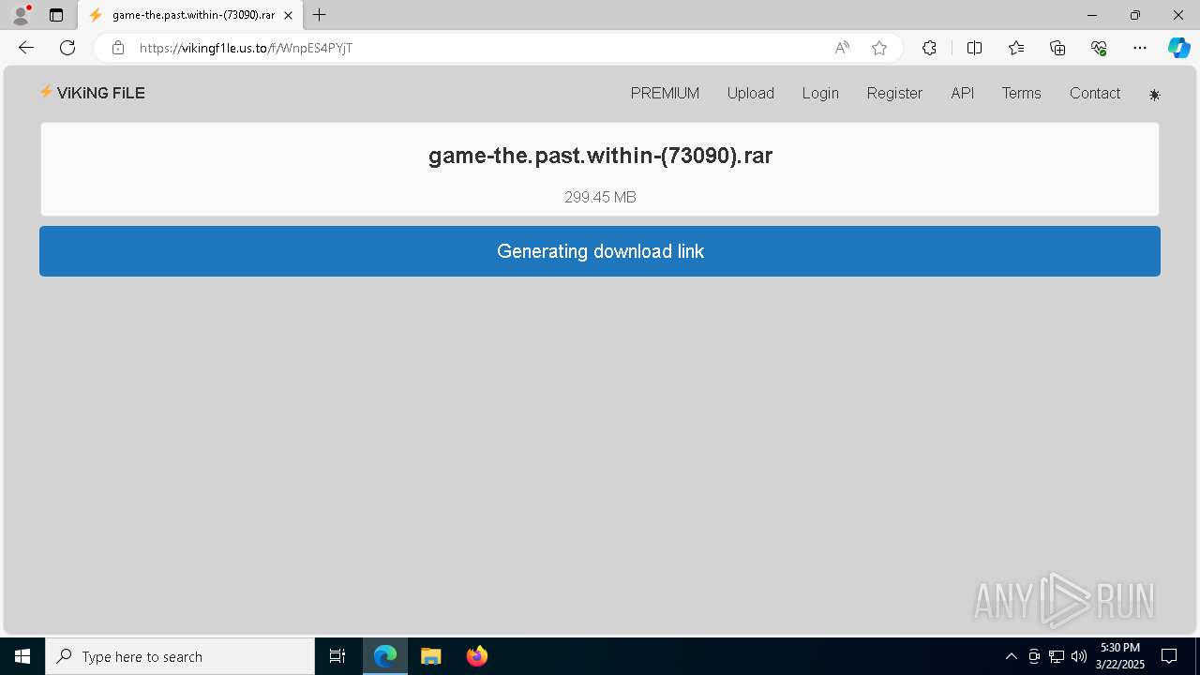
Task: Minimize the Edge window
Action: (1092, 15)
